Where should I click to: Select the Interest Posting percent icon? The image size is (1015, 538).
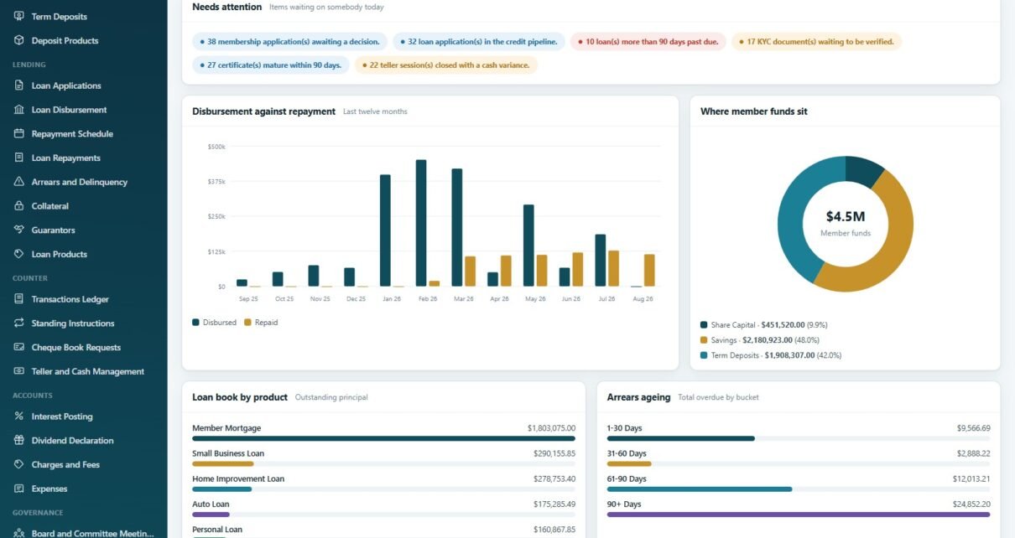tap(19, 416)
